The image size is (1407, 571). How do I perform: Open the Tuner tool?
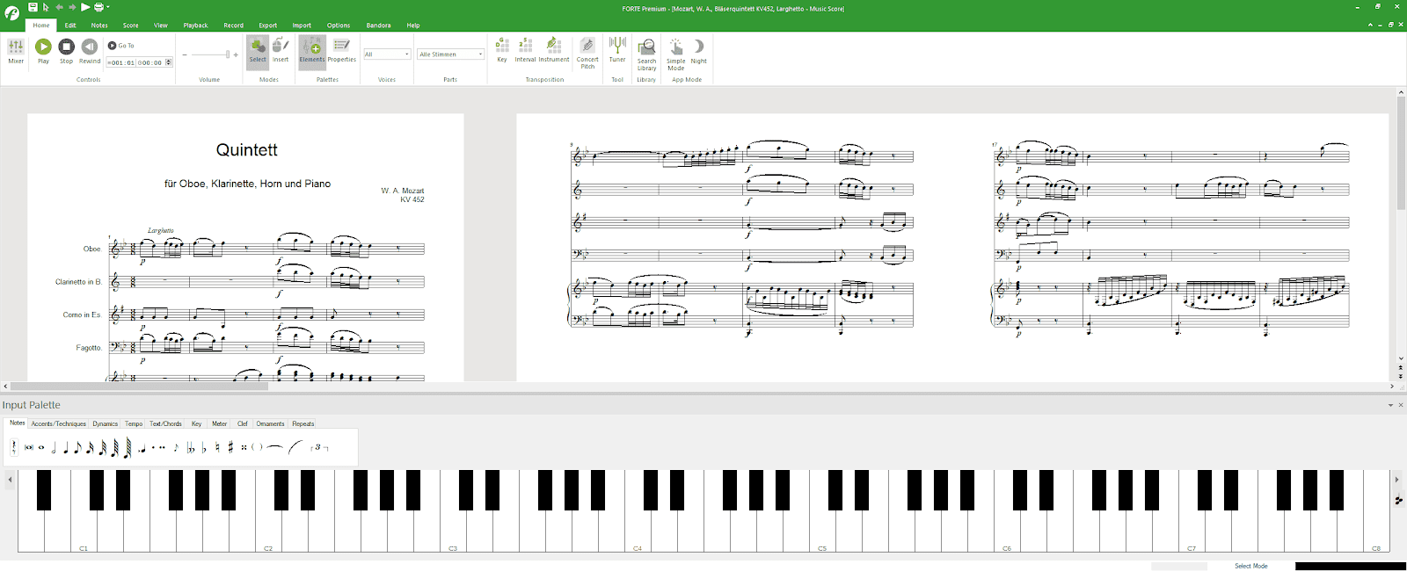pos(617,50)
